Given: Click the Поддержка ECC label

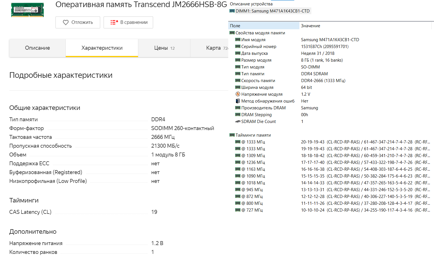Looking at the screenshot, I should point(29,164).
